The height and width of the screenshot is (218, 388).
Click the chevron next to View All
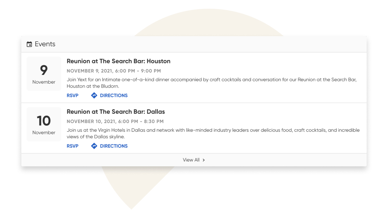click(204, 160)
